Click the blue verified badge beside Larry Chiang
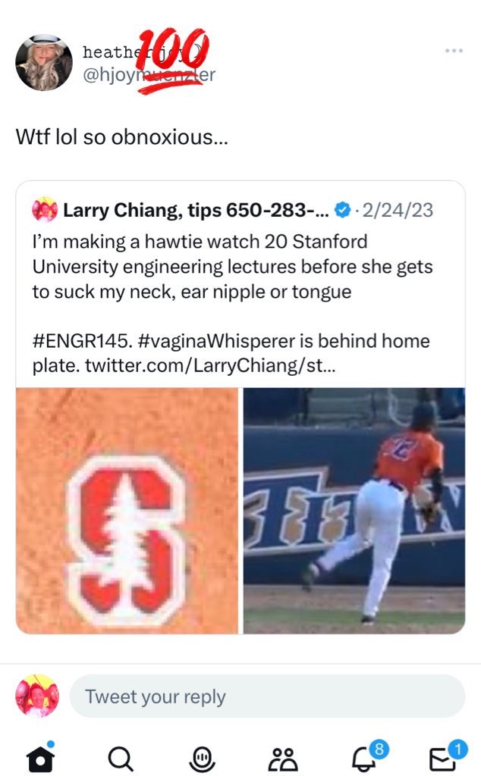Screen dimensions: 481x776 343,210
